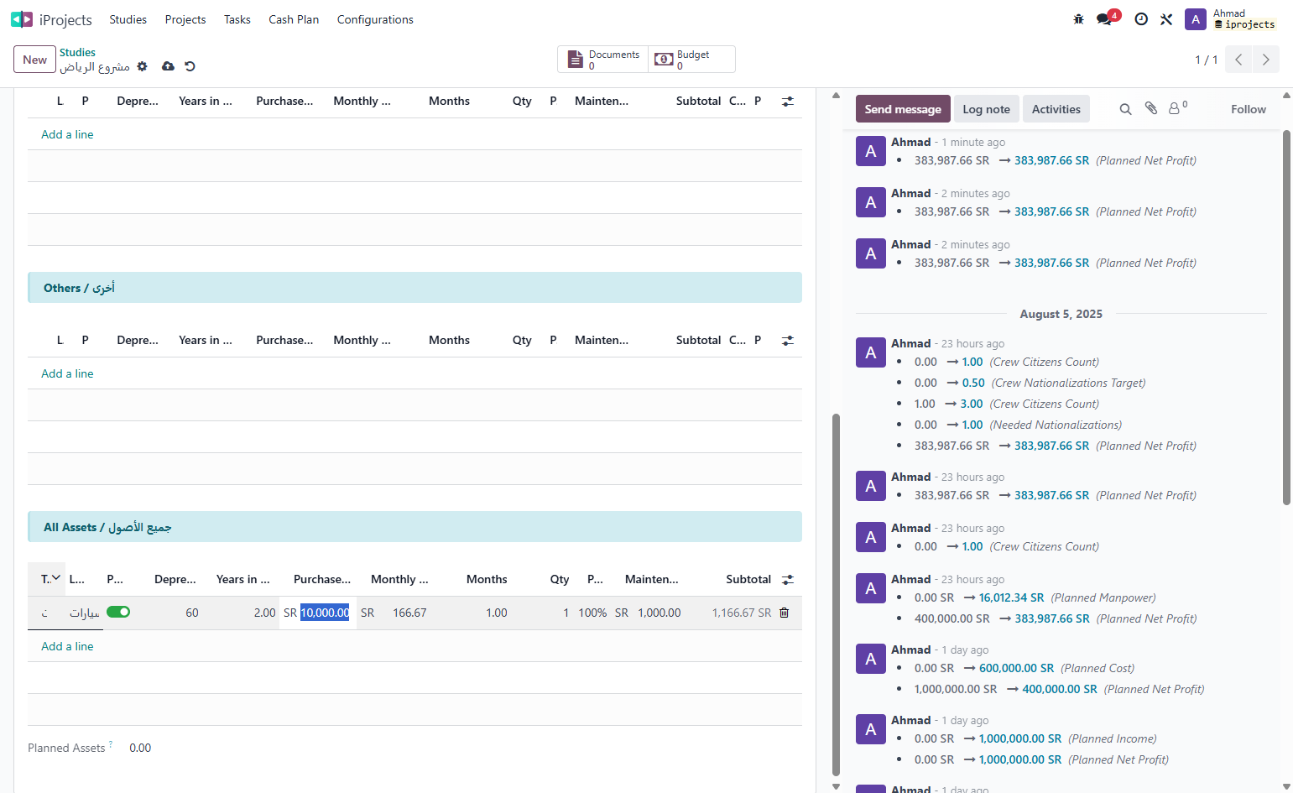Click the New button
Viewport: 1293px width, 793px height.
click(34, 60)
